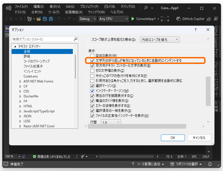Click the Save file icon on the toolbar

tap(45, 19)
